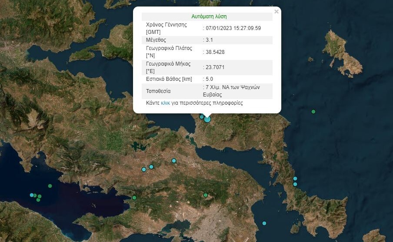Click the lowest green marker in the Gulf of Corinth cluster
The width and height of the screenshot is (393, 242).
(38, 200)
